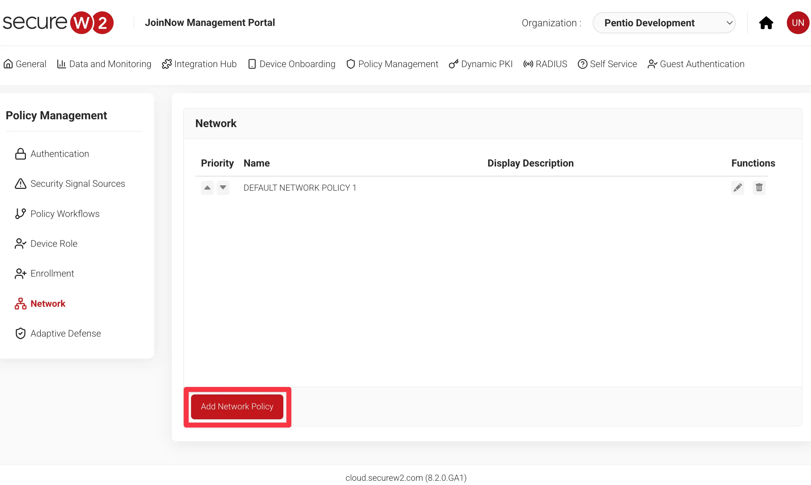The image size is (811, 485).
Task: Open the Organization dropdown
Action: click(664, 23)
